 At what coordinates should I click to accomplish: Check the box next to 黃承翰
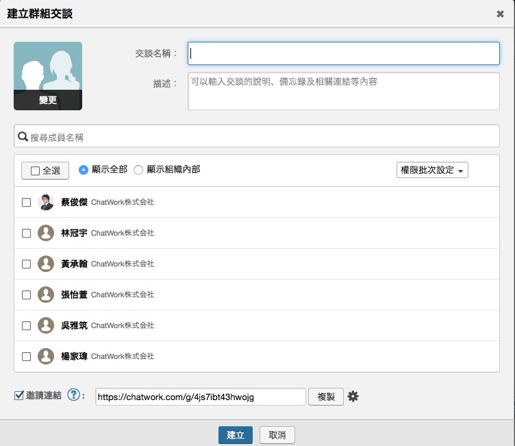(x=26, y=264)
